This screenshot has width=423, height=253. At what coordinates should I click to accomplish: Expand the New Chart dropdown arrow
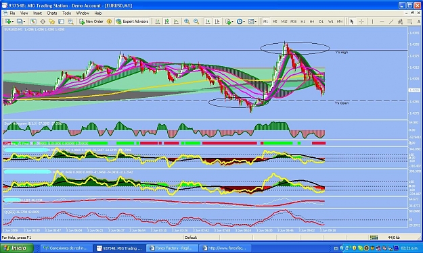coord(12,22)
